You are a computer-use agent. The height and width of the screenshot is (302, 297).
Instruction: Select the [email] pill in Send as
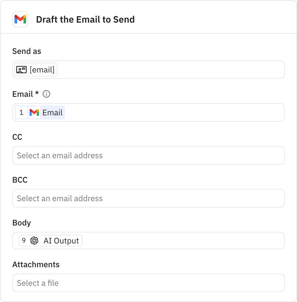[x=35, y=69]
